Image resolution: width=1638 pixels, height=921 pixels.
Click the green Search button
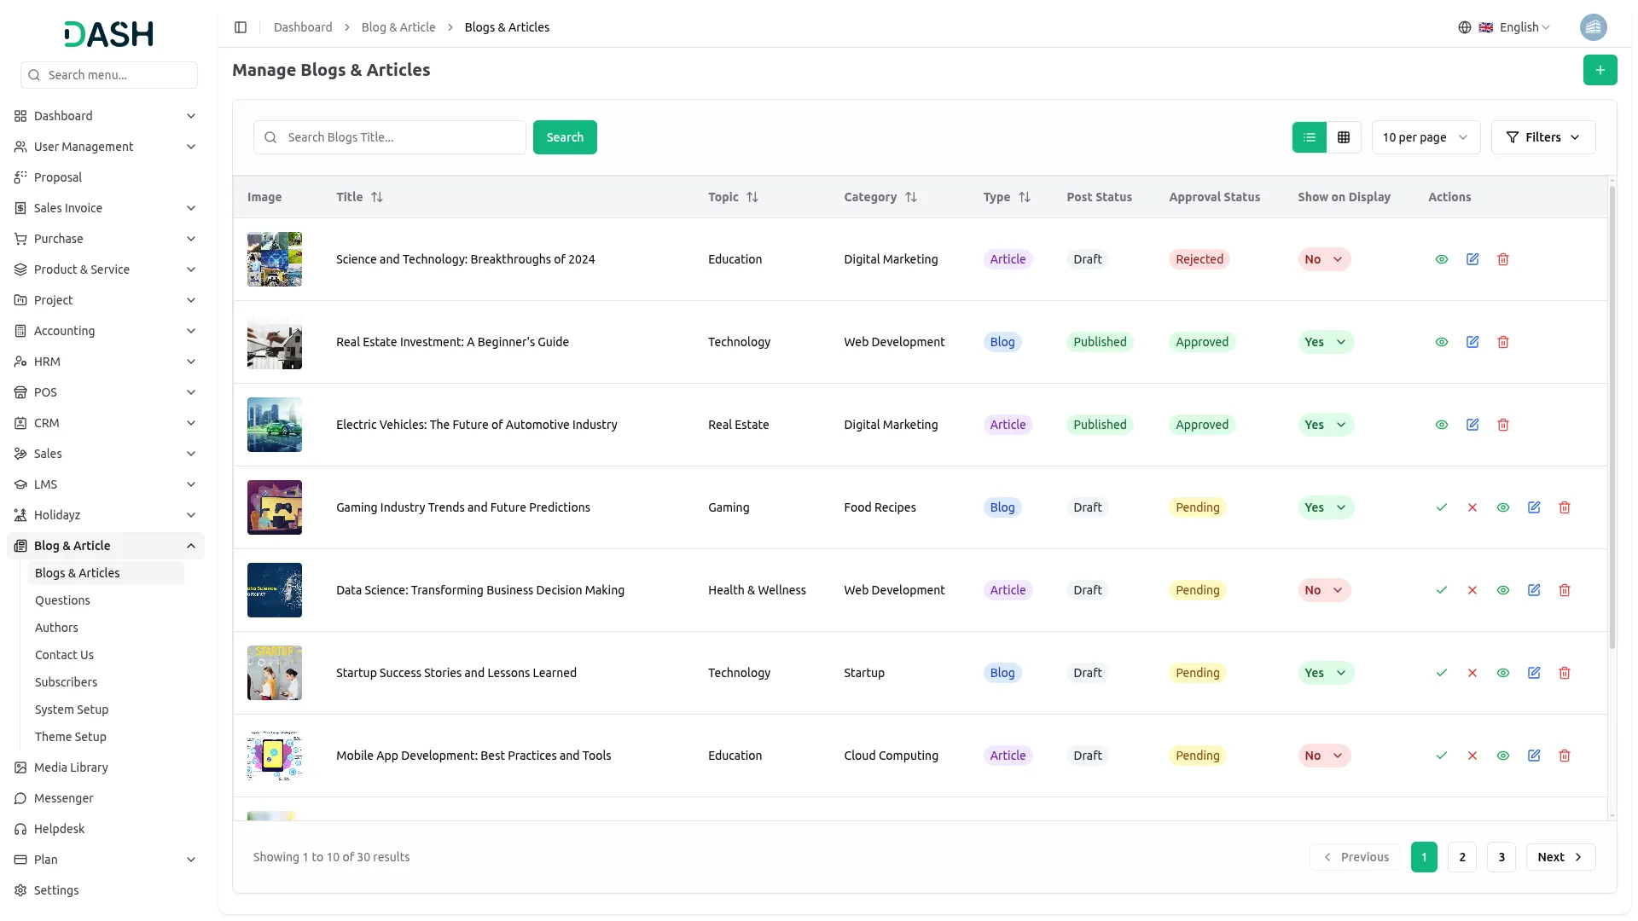click(565, 137)
